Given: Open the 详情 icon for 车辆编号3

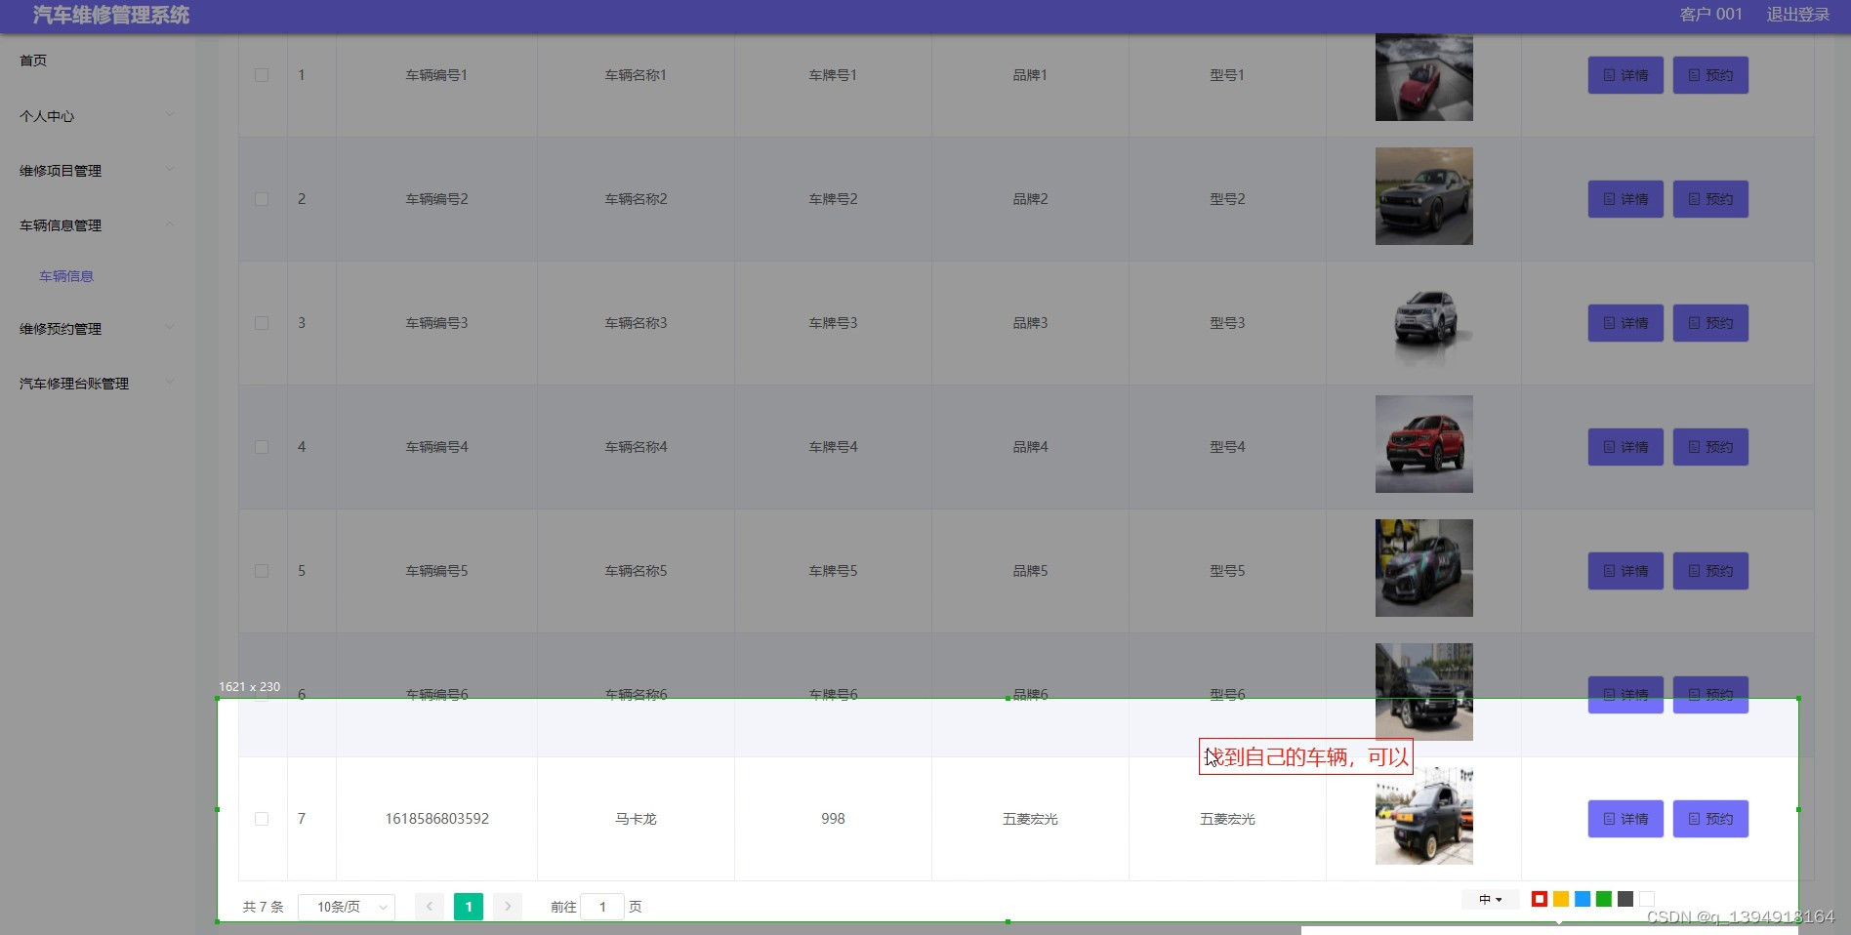Looking at the screenshot, I should pos(1624,322).
